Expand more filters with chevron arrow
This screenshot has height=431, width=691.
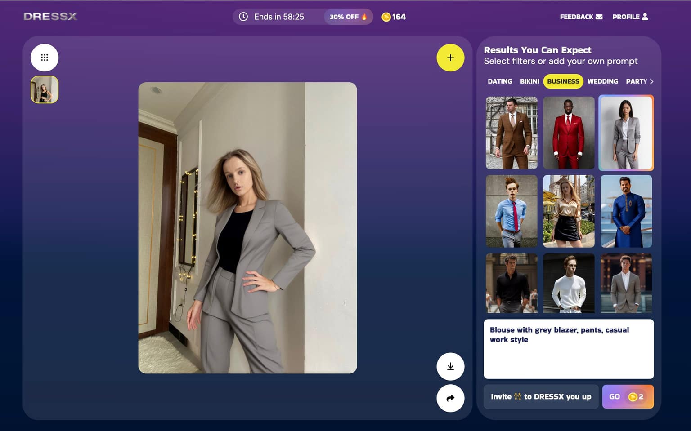click(x=651, y=81)
